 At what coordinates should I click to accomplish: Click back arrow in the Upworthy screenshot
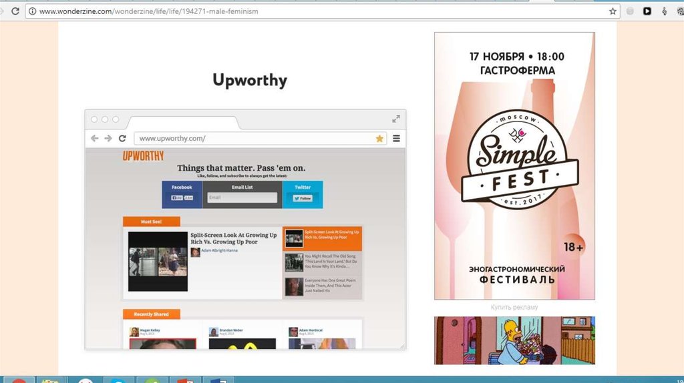[x=95, y=138]
